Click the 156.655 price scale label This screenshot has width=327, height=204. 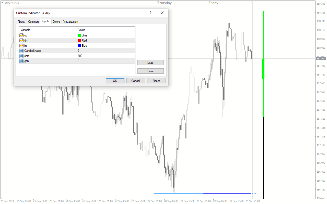coord(321,198)
